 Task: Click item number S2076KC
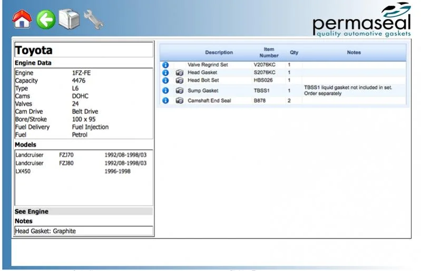[265, 73]
